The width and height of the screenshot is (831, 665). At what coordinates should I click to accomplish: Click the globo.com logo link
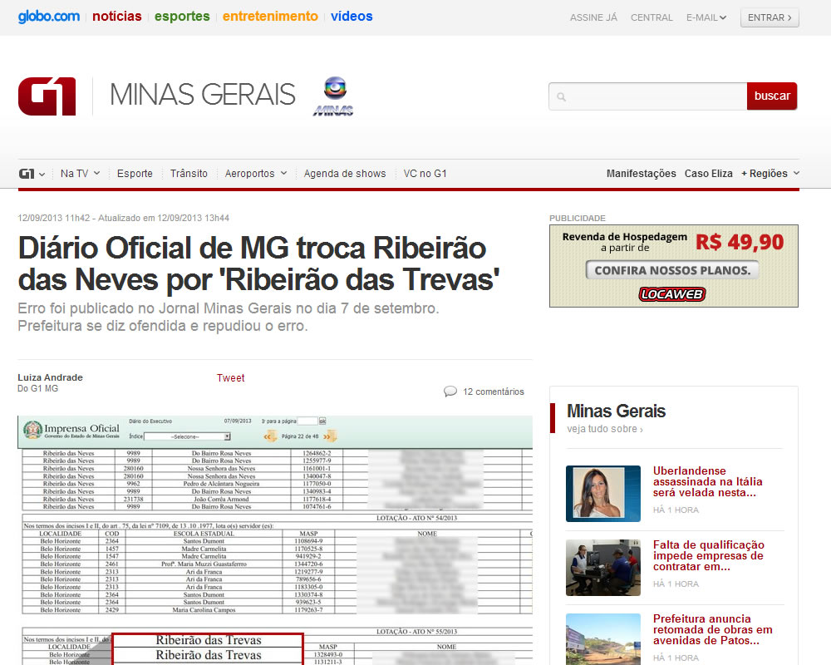[49, 16]
